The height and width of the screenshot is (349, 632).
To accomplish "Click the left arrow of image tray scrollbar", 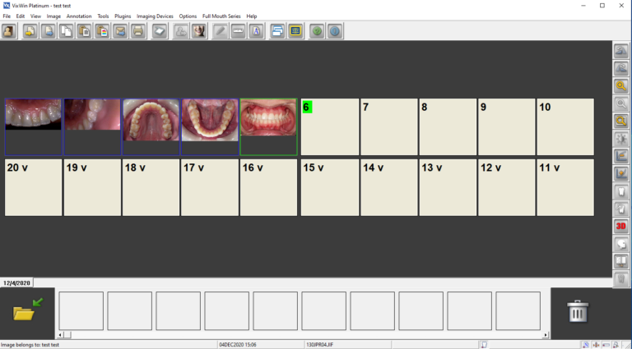I will 60,334.
